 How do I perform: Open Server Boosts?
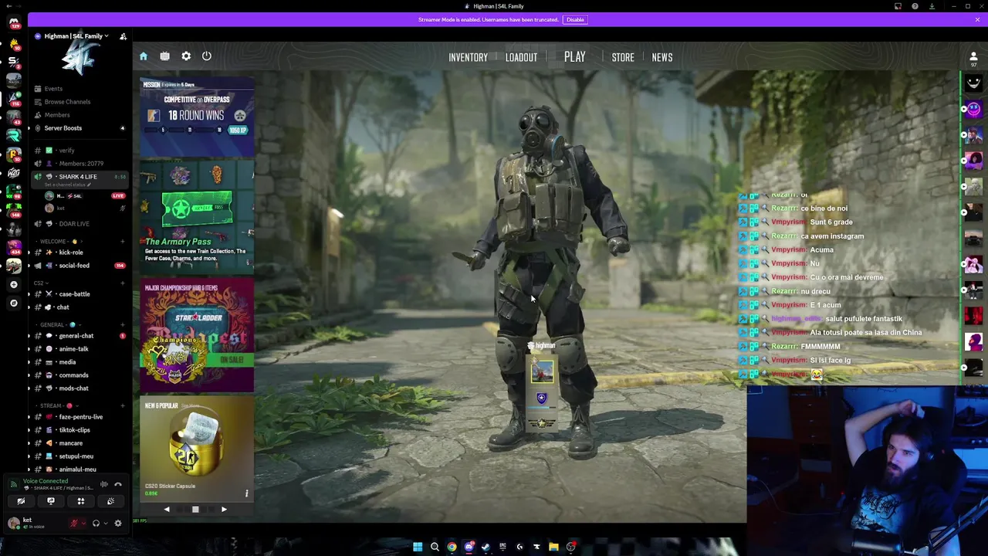[x=63, y=128]
